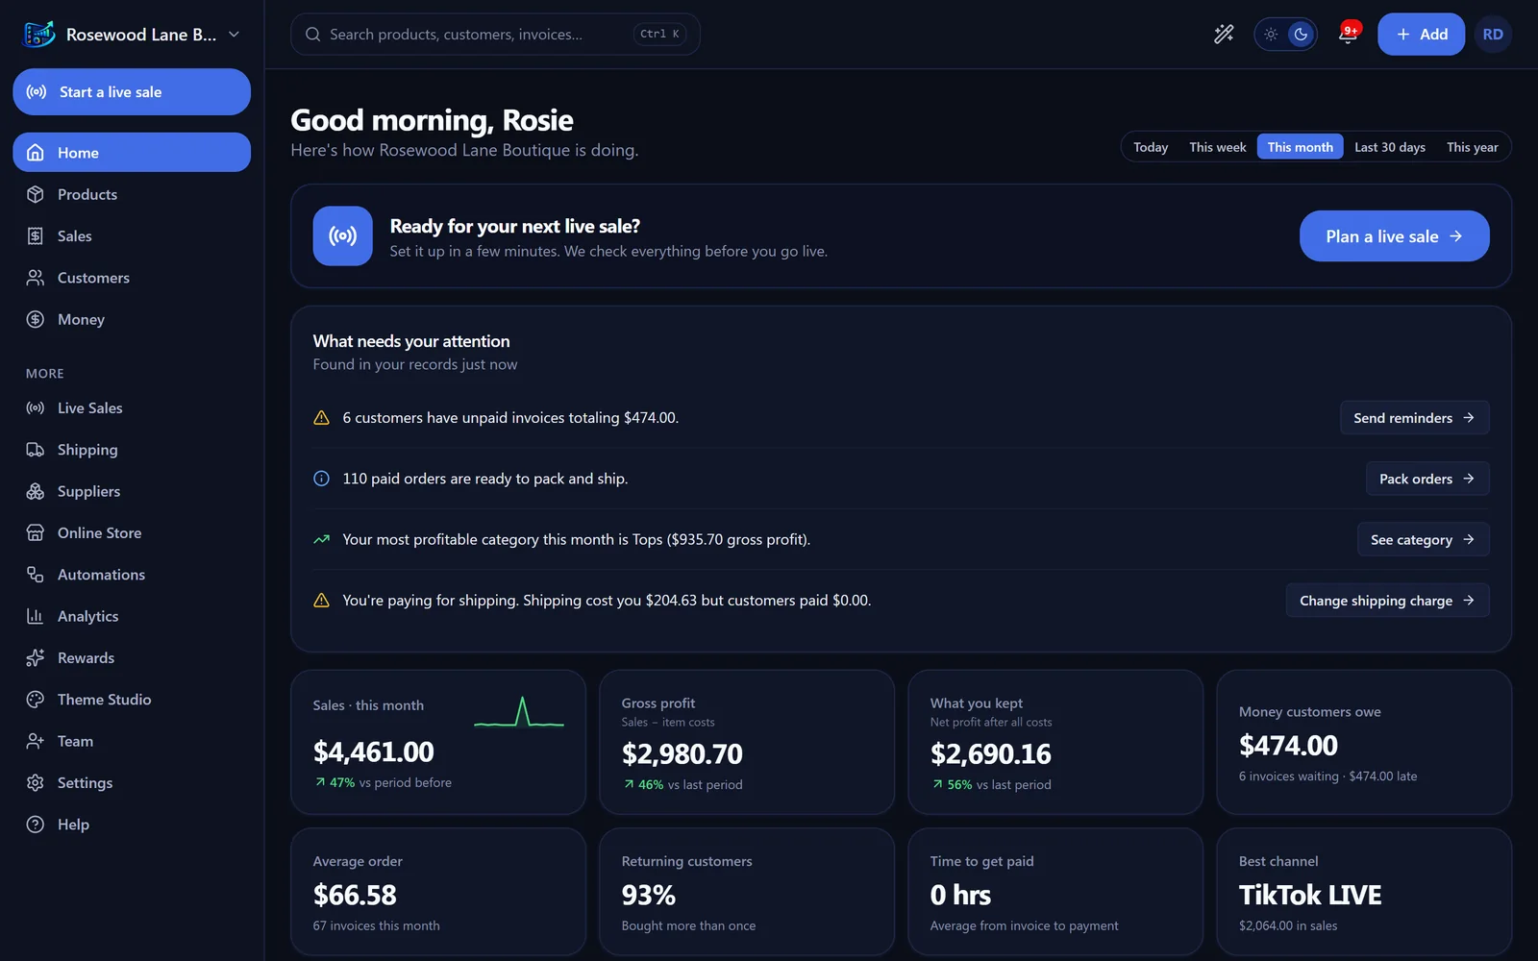Open Rewards in the sidebar
The width and height of the screenshot is (1538, 961).
[x=132, y=658]
